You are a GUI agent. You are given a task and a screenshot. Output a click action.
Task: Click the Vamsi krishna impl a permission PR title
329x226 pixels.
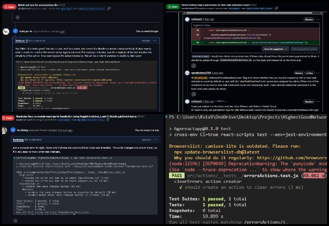(x=215, y=5)
